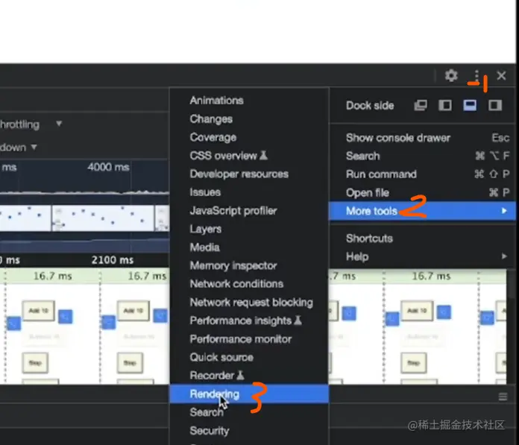The width and height of the screenshot is (519, 445).
Task: Choose Search in the main menu
Action: point(423,156)
